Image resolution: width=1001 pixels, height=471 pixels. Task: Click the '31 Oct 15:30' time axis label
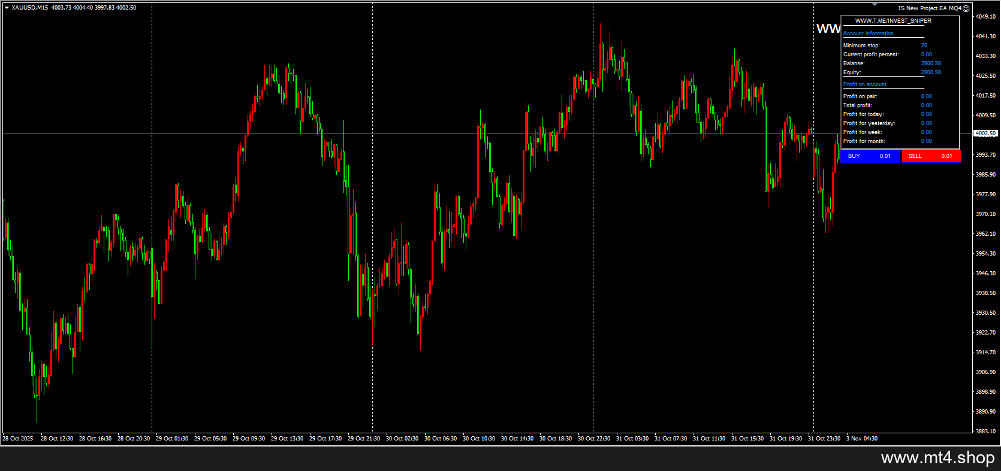tap(747, 439)
